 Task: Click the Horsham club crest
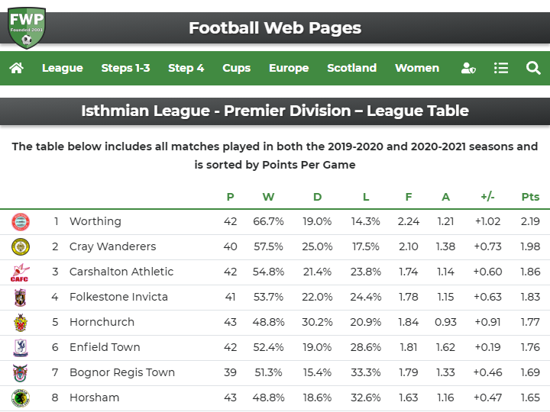(x=21, y=398)
